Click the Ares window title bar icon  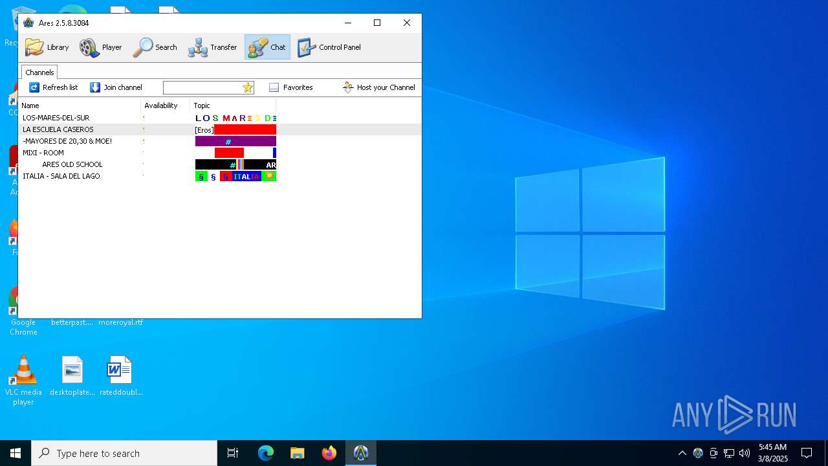pyautogui.click(x=28, y=23)
